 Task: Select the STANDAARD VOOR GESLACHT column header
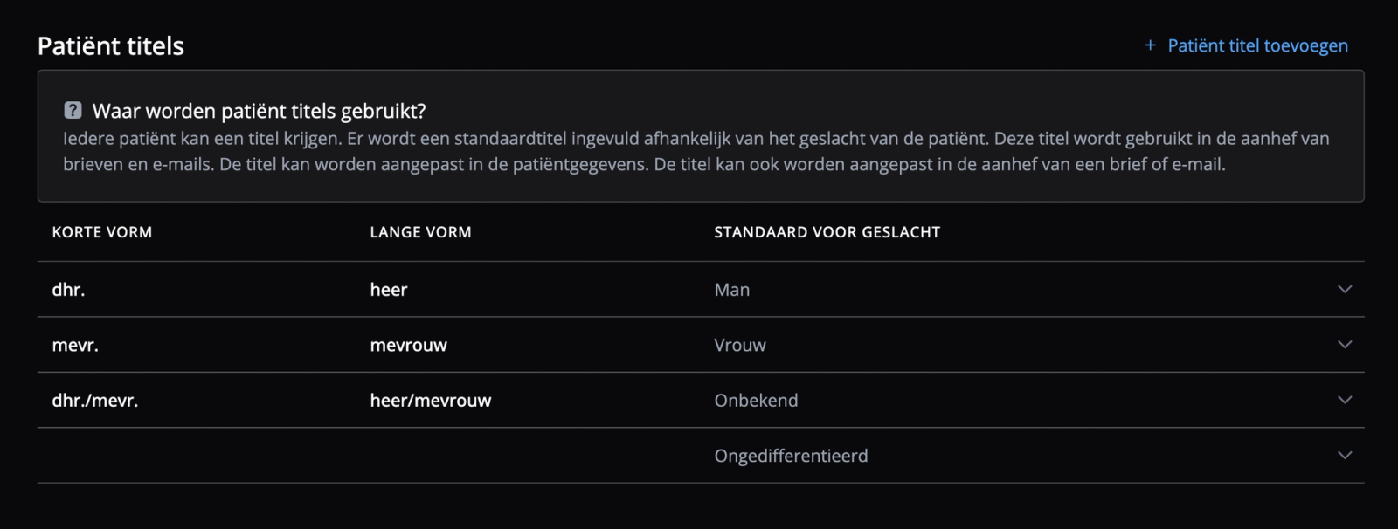(x=827, y=232)
